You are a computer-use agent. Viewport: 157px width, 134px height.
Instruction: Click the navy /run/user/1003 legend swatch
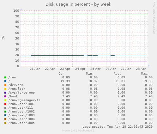click(x=5, y=115)
